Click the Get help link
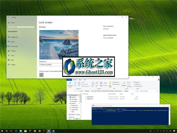Screen dimensions: 177x133 tap(106, 29)
